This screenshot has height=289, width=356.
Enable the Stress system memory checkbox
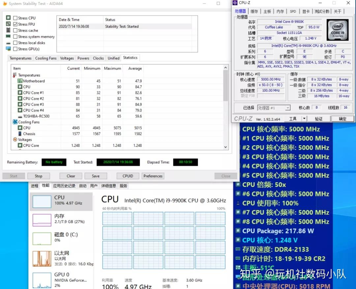coord(15,36)
